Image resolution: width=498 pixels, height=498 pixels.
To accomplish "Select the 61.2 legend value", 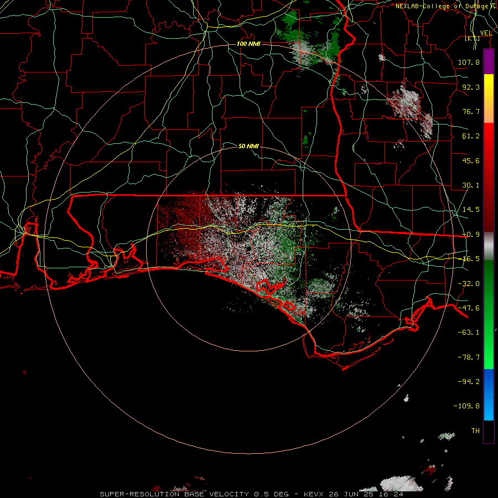I will pyautogui.click(x=471, y=136).
